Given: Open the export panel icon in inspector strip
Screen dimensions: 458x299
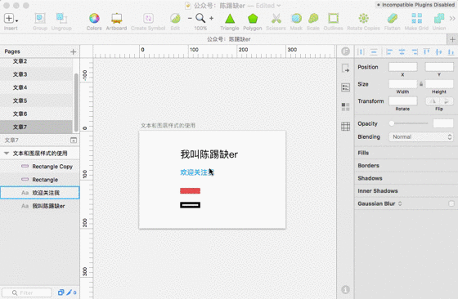Looking at the screenshot, I should [345, 69].
